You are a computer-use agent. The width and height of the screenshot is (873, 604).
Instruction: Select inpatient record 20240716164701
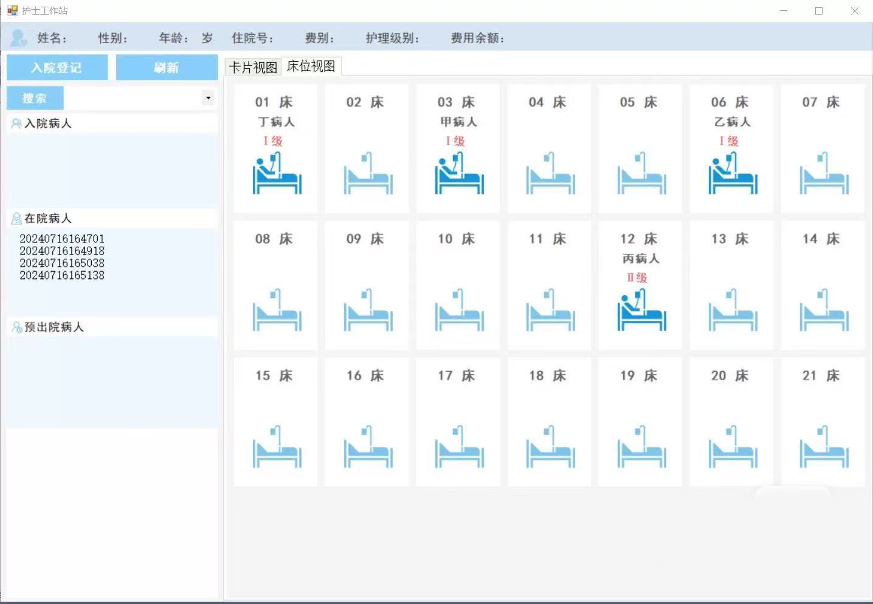click(x=62, y=239)
